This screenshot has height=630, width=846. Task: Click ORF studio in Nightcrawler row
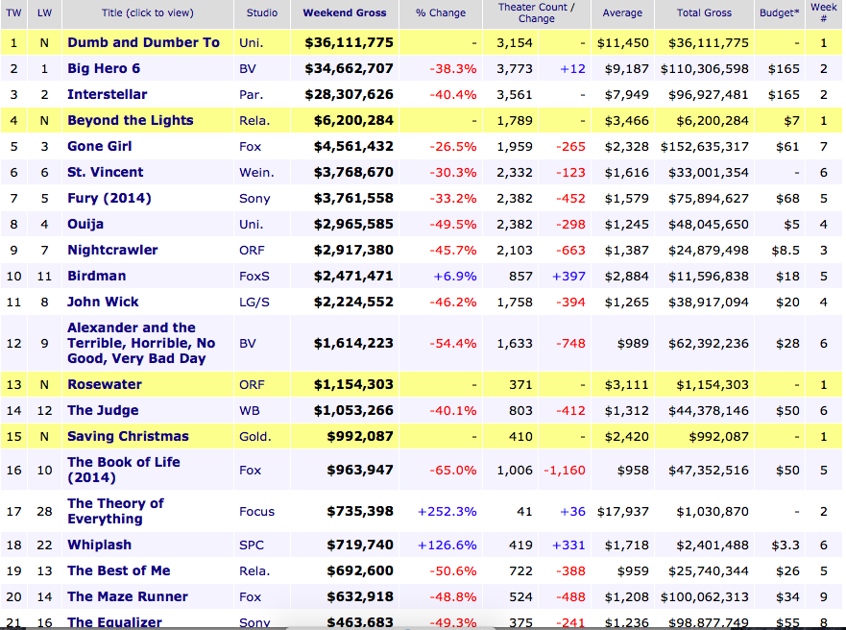[252, 250]
